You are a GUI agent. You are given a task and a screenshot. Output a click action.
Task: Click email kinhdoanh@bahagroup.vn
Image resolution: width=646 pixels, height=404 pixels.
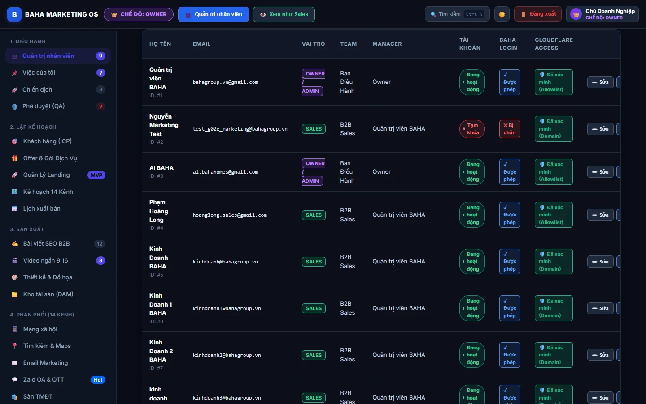click(x=225, y=262)
